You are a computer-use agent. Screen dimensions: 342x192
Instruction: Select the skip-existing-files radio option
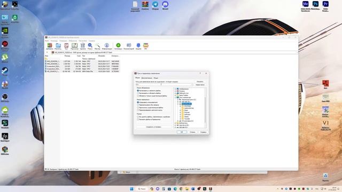[x=138, y=108]
